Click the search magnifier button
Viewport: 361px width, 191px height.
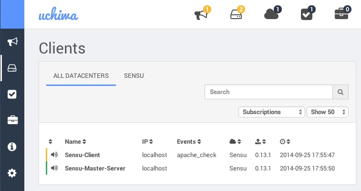click(x=340, y=92)
